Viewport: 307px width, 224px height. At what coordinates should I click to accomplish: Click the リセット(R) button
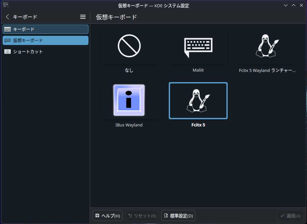tap(142, 216)
